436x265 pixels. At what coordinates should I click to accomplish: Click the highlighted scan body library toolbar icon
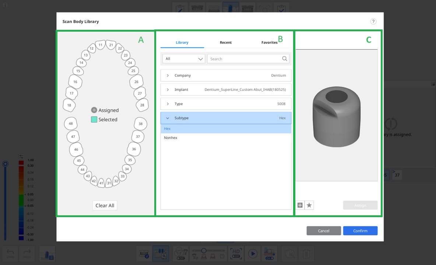(161, 254)
